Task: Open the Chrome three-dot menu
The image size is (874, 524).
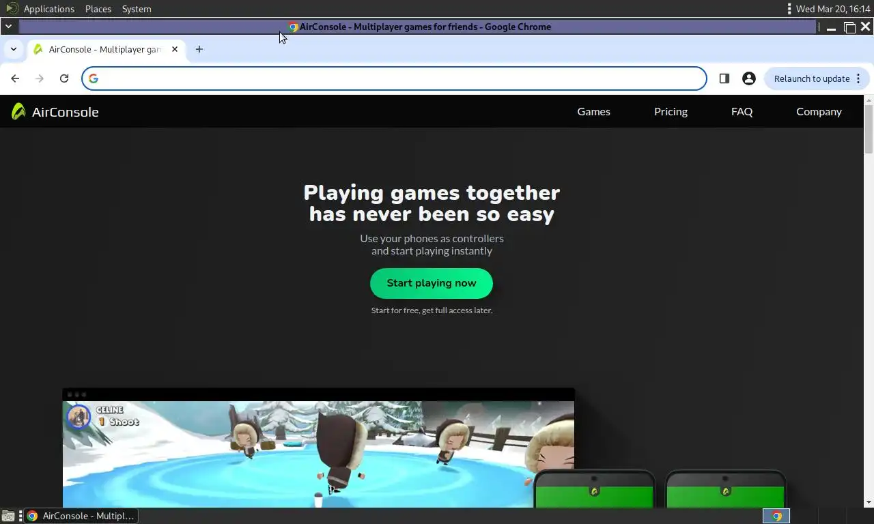Action: coord(858,78)
